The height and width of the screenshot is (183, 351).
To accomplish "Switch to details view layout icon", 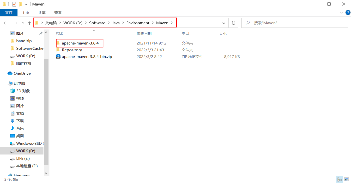I will click(340, 179).
